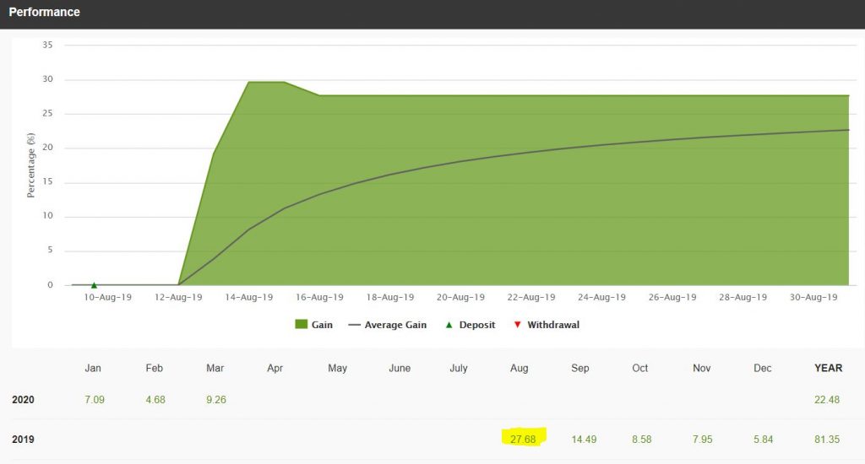Viewport: 865px width, 464px height.
Task: Select the November 2019 value 7.95
Action: click(x=702, y=440)
